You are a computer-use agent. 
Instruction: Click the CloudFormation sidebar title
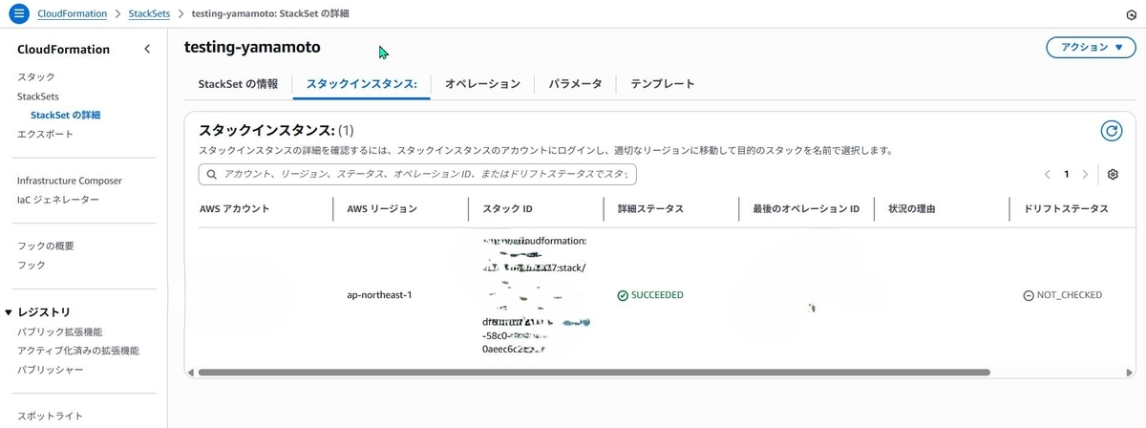63,50
